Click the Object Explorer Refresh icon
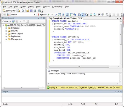The width and height of the screenshot is (124, 107). [28, 21]
